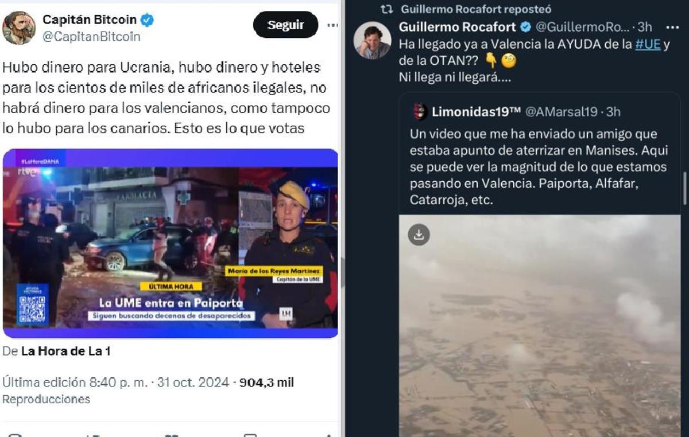Play the aerial flood video over Valencia
The width and height of the screenshot is (689, 437).
coord(540,326)
